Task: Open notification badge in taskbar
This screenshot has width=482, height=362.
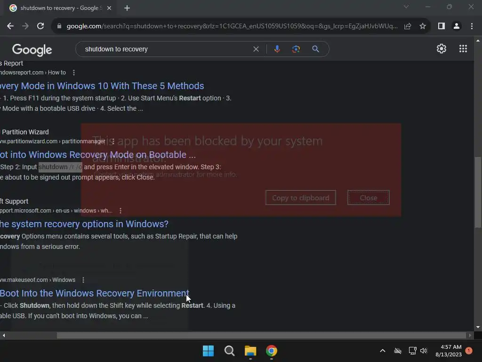Action: (469, 351)
